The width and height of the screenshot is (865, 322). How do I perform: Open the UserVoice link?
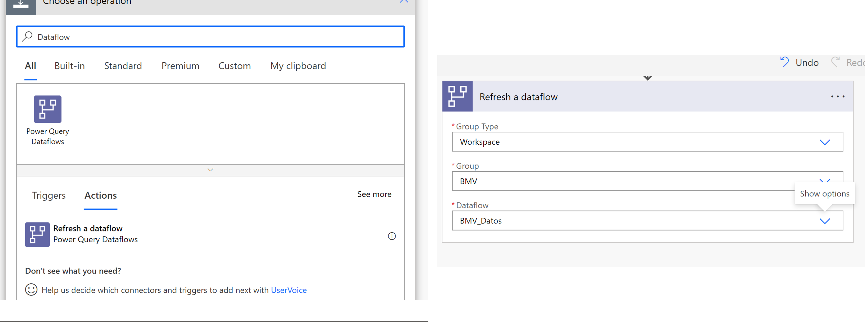[289, 290]
